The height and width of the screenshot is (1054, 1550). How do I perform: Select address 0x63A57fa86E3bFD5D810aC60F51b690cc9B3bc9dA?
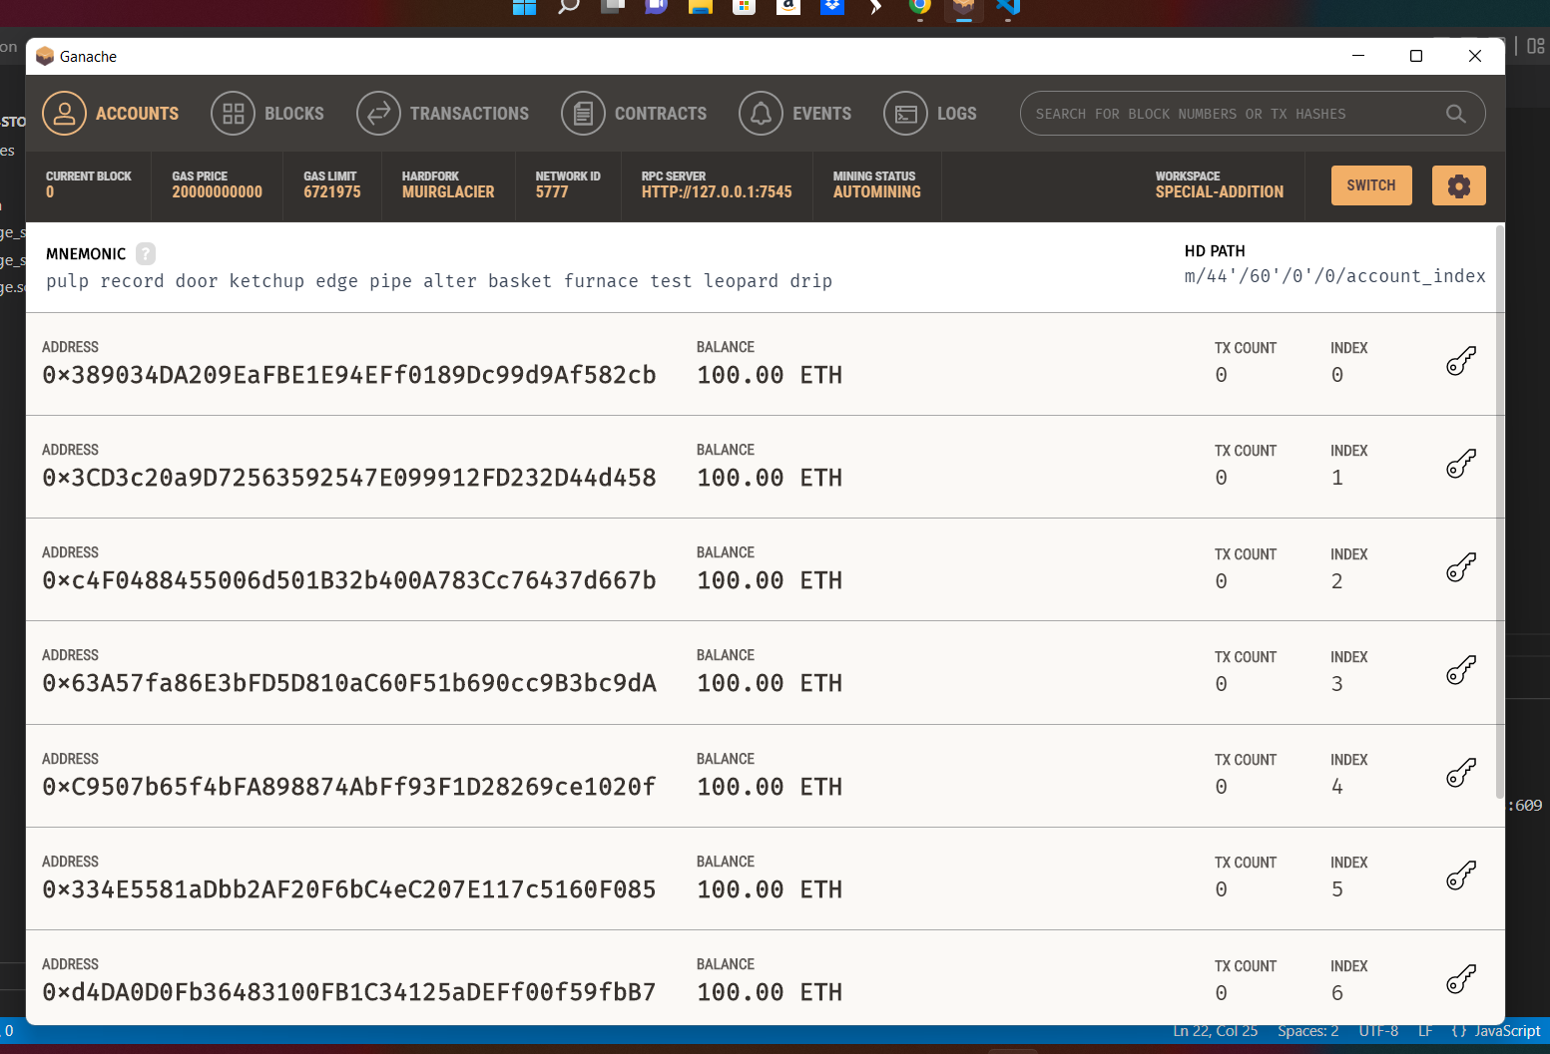coord(349,683)
